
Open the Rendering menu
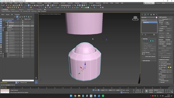(56, 3)
